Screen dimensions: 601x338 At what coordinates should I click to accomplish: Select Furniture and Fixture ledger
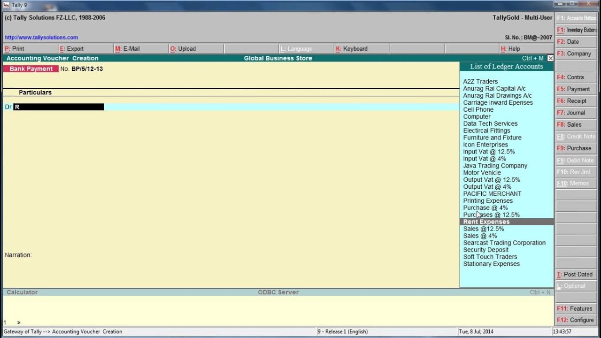492,138
